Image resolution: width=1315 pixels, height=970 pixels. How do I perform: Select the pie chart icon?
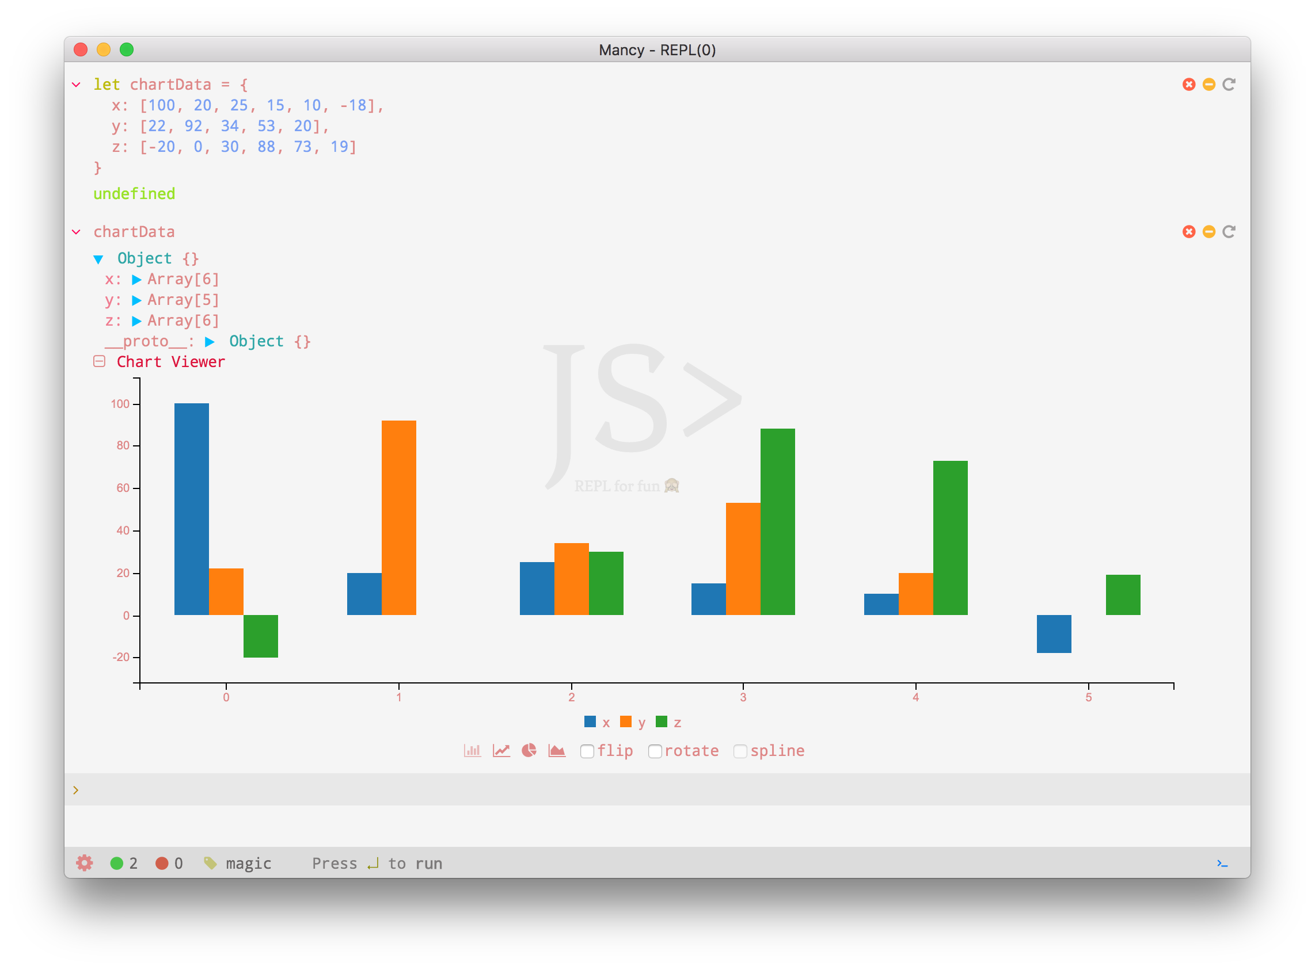[529, 750]
